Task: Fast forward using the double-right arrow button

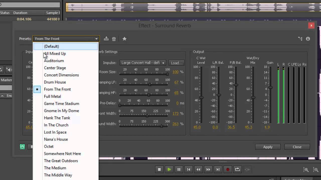Action: 208,169
